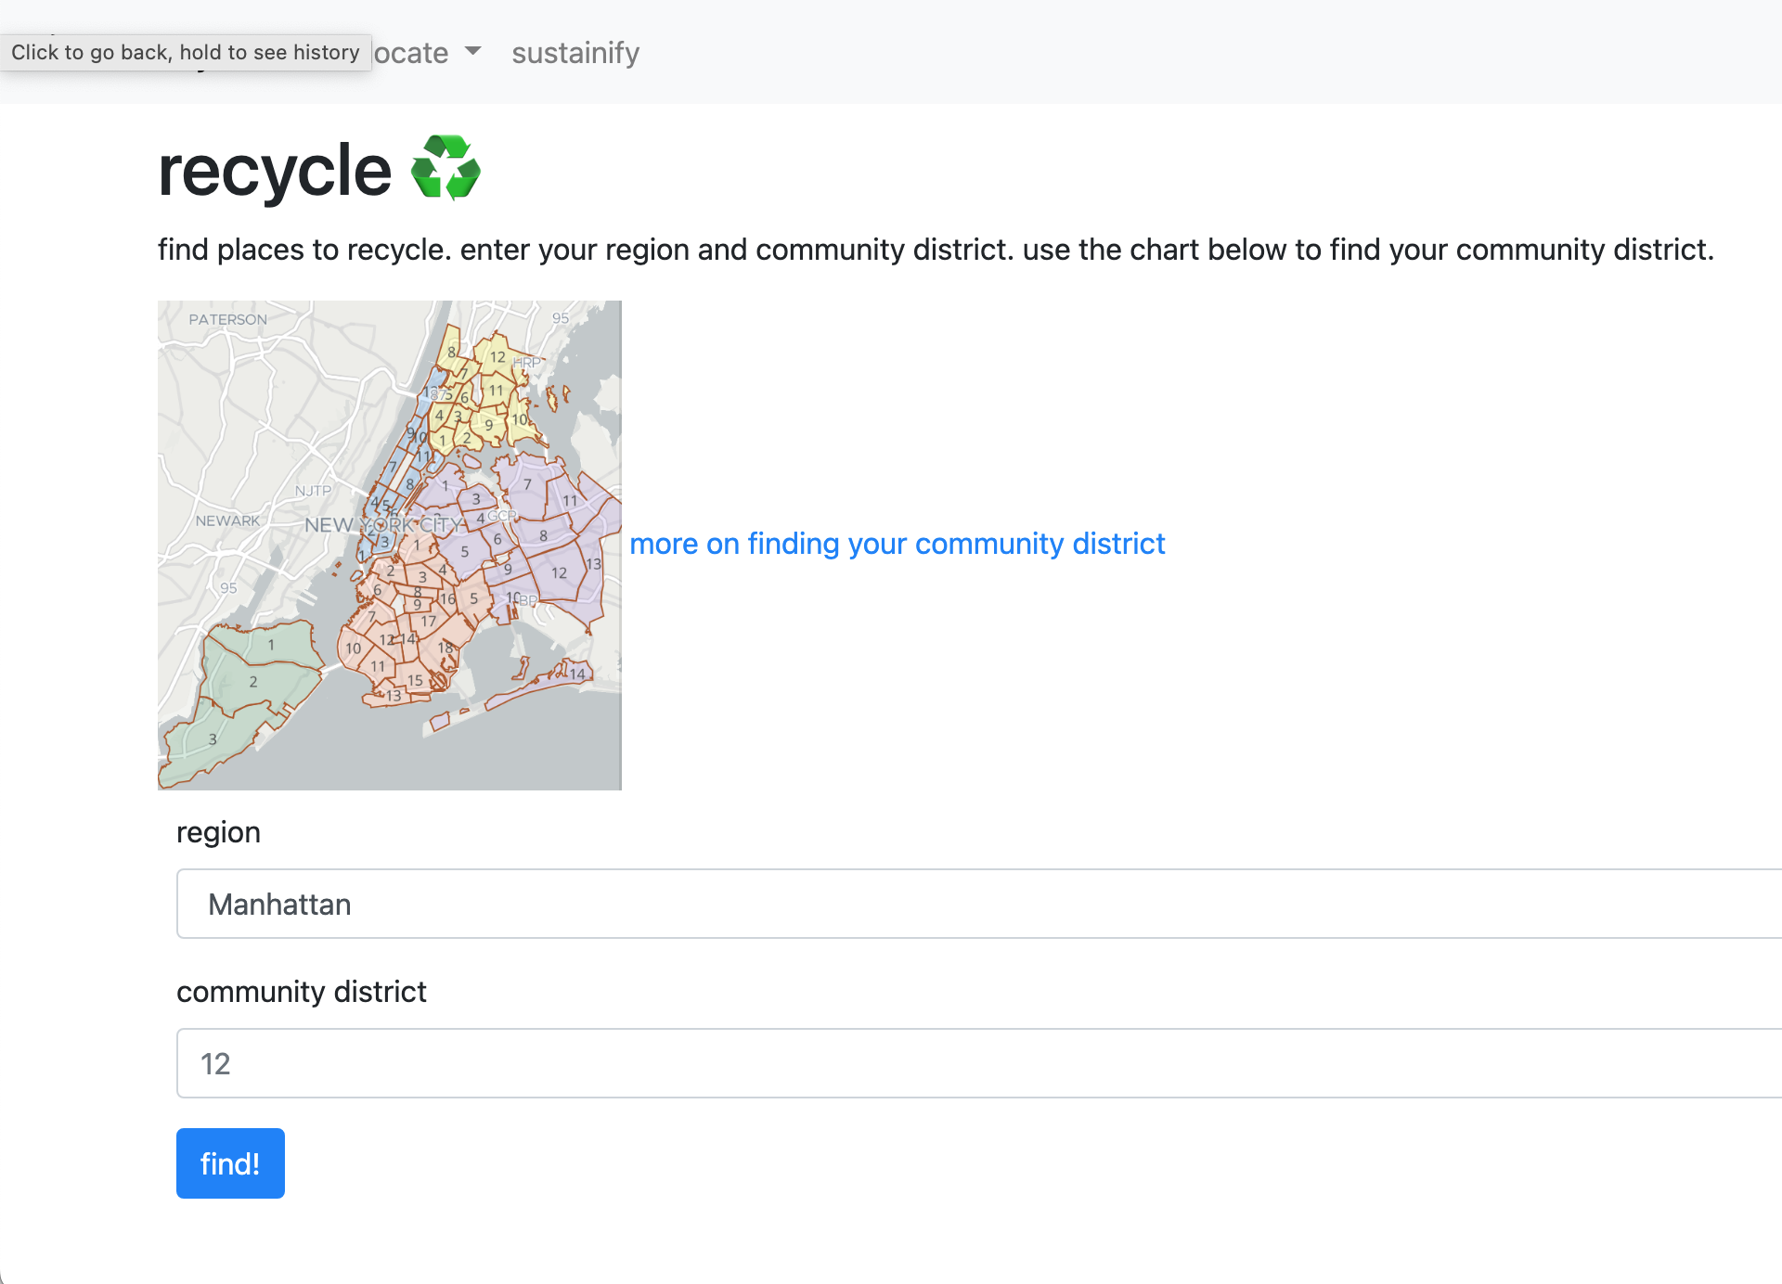Open the locate menu item

(412, 53)
